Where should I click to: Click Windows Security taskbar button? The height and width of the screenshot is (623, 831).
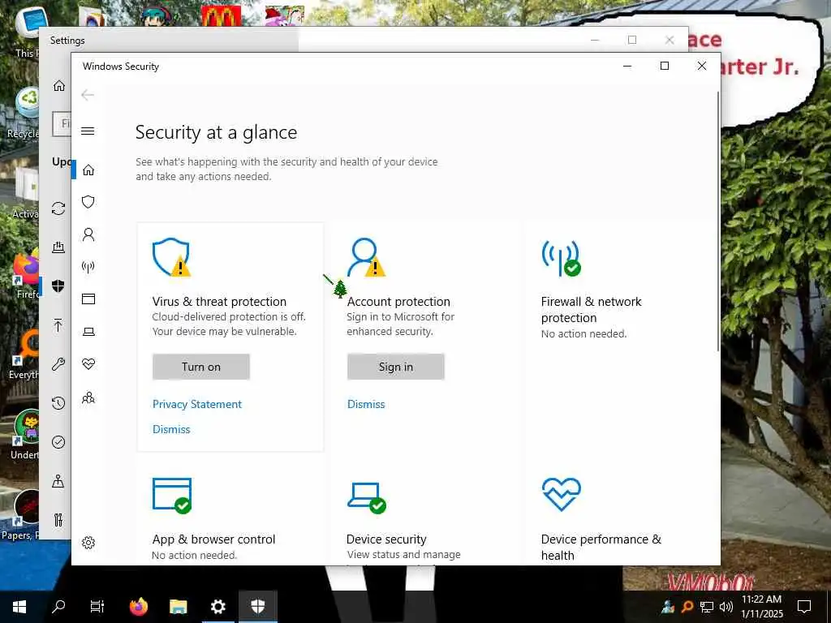pyautogui.click(x=257, y=607)
